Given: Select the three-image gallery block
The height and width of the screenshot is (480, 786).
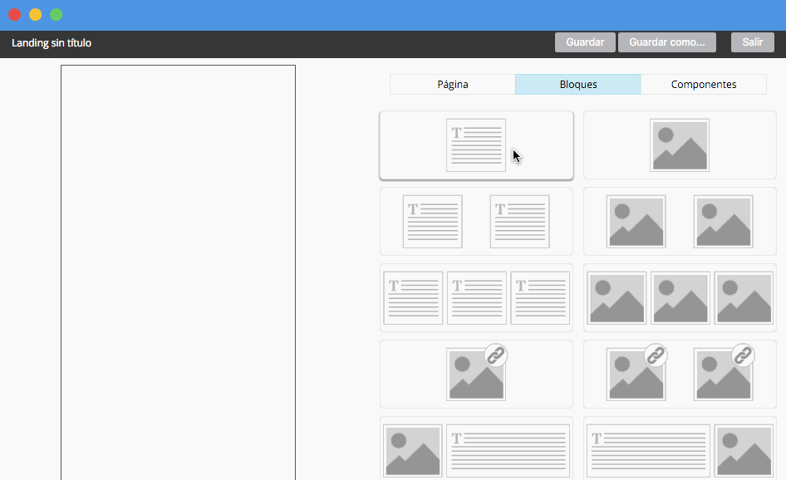Looking at the screenshot, I should click(x=680, y=297).
